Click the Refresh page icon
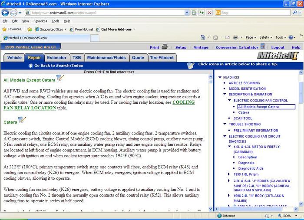 tap(202, 13)
